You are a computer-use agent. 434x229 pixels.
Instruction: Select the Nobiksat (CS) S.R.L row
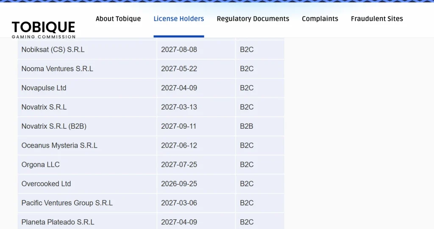click(151, 50)
